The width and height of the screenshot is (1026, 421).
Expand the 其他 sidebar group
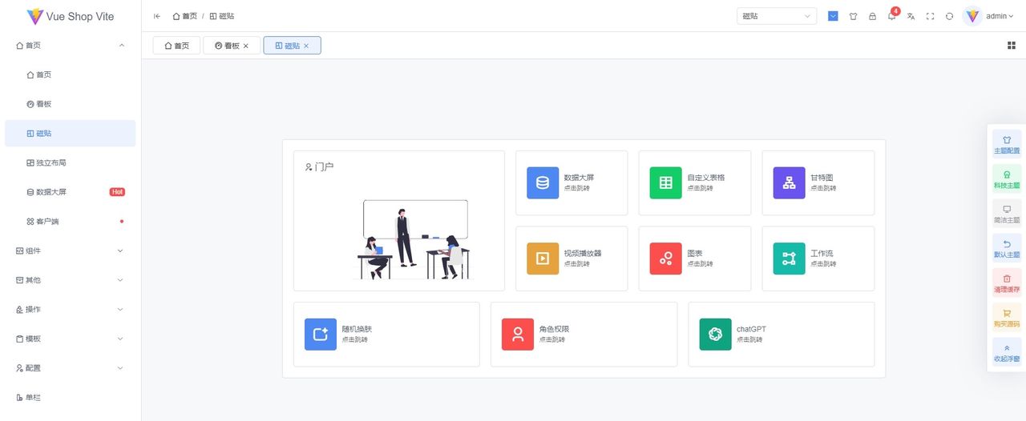coord(71,280)
